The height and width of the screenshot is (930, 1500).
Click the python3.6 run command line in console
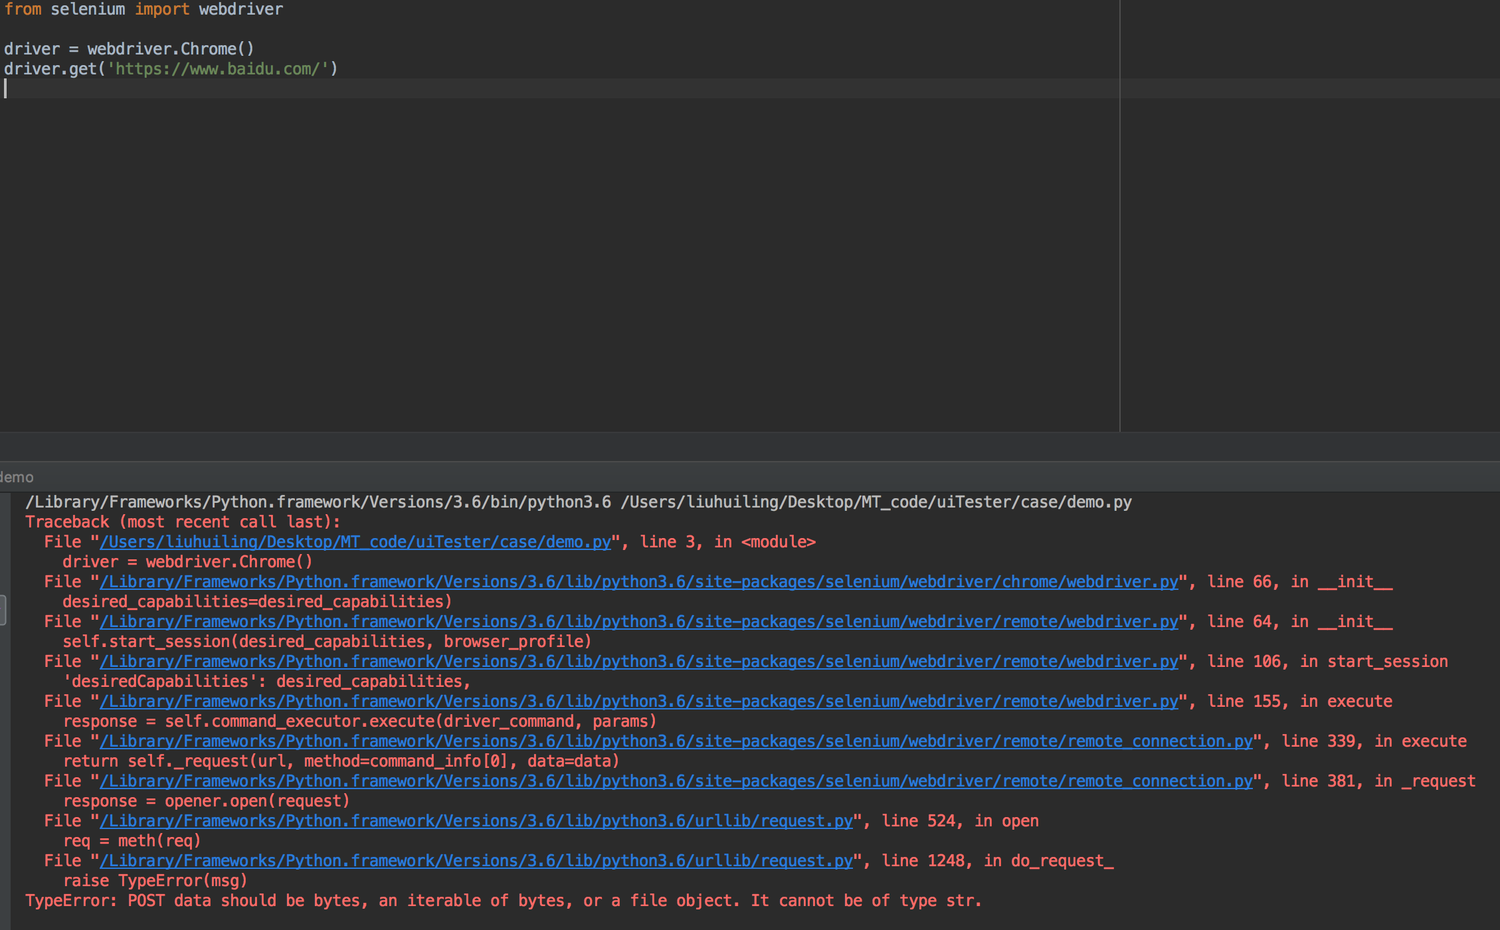pyautogui.click(x=579, y=502)
